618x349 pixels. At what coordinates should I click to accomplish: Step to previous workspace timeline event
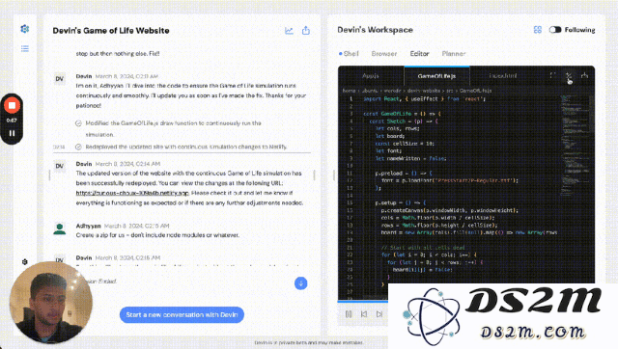(x=364, y=314)
